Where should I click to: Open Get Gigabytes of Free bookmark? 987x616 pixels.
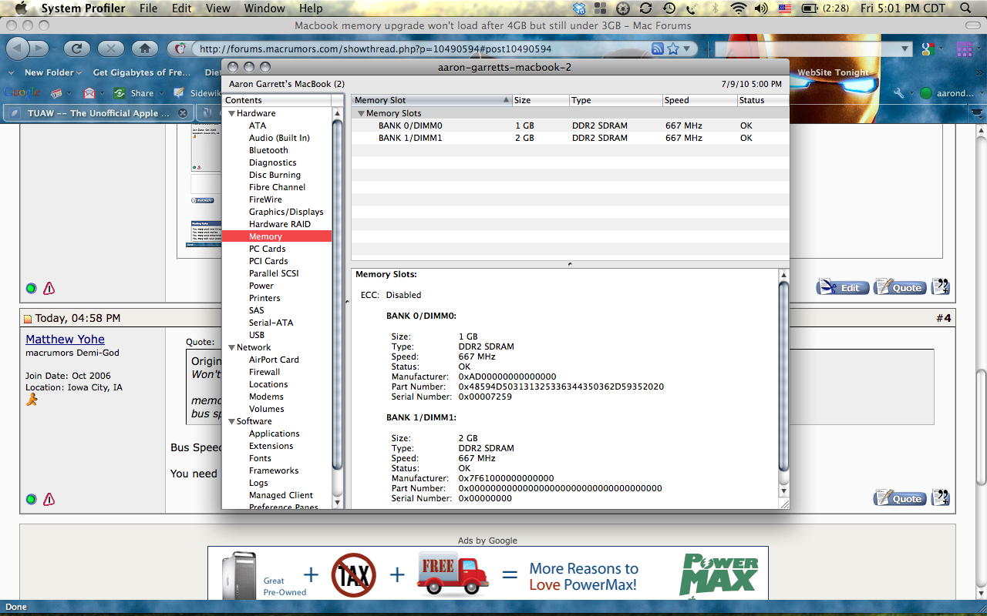pyautogui.click(x=142, y=72)
